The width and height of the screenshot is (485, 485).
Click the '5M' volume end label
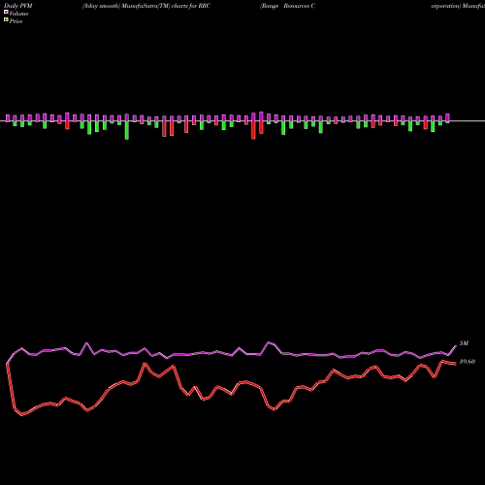tap(464, 343)
